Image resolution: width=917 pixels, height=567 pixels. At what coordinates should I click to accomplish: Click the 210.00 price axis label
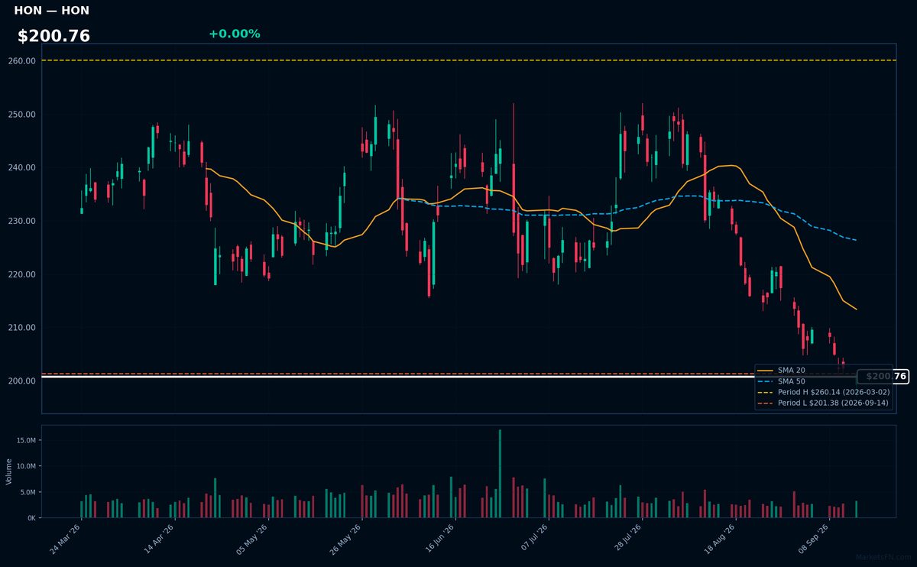pyautogui.click(x=22, y=328)
